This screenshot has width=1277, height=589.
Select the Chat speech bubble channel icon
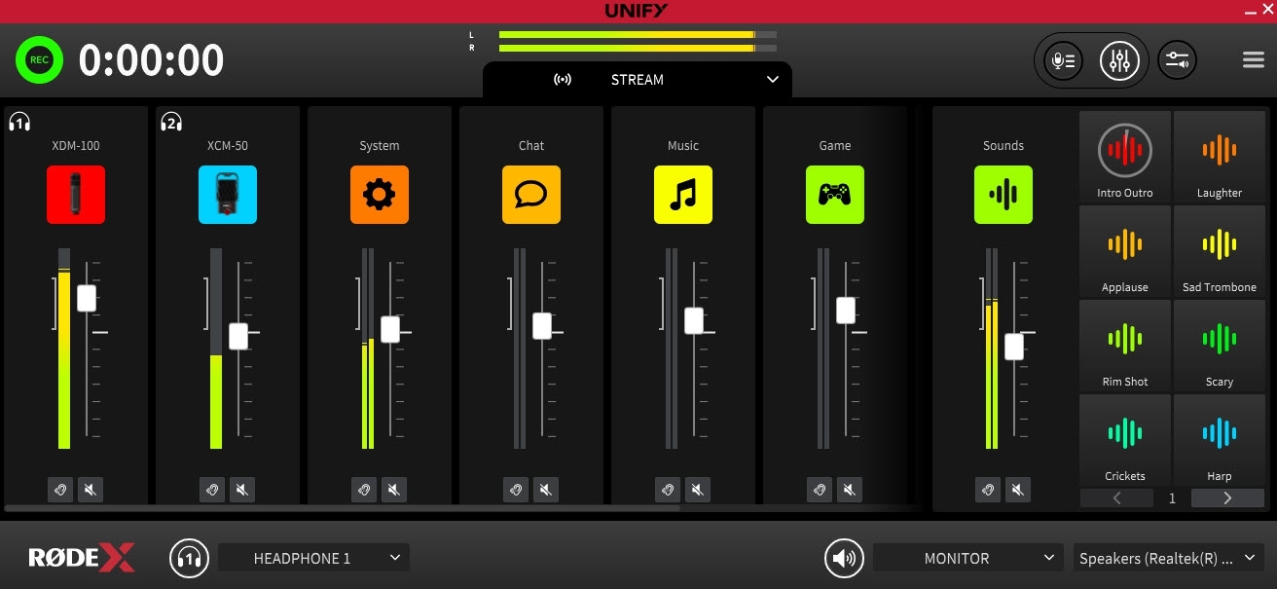531,195
